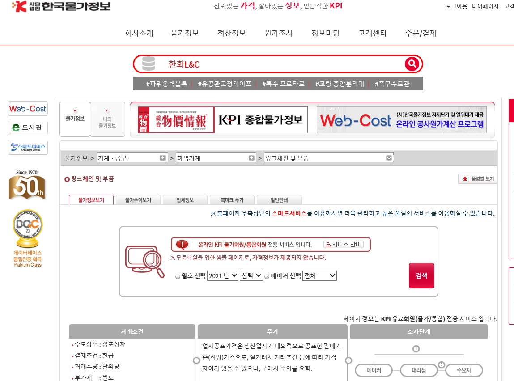Image resolution: width=514 pixels, height=381 pixels.
Task: Click the download icon next to 품명별 보기
Action: (466, 178)
